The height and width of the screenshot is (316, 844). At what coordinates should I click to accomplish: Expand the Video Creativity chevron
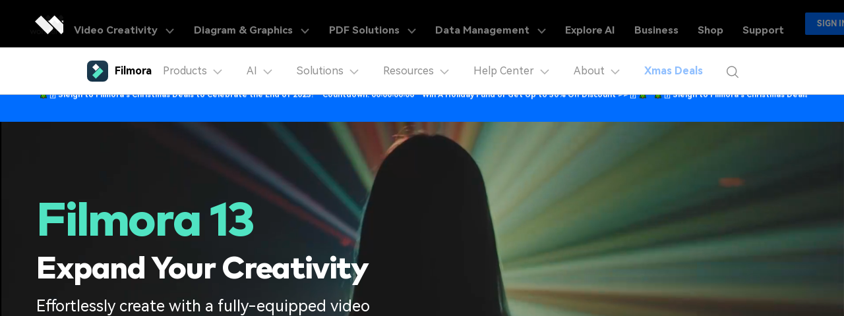point(169,31)
